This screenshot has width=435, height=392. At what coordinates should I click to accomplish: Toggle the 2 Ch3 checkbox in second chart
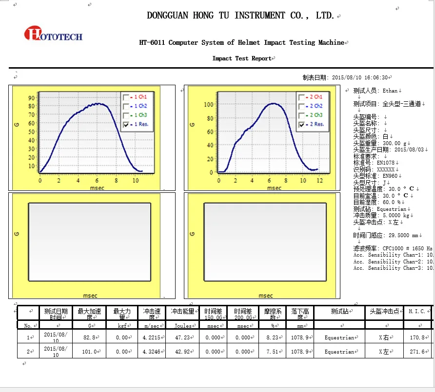click(301, 115)
